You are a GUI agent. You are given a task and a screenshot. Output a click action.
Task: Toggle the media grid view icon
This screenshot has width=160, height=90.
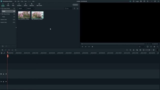77,8
